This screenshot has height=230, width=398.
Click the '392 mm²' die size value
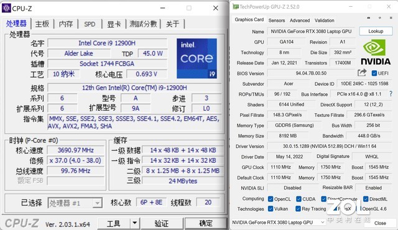tap(343, 52)
